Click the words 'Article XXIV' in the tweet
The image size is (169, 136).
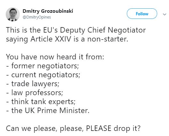51,39
